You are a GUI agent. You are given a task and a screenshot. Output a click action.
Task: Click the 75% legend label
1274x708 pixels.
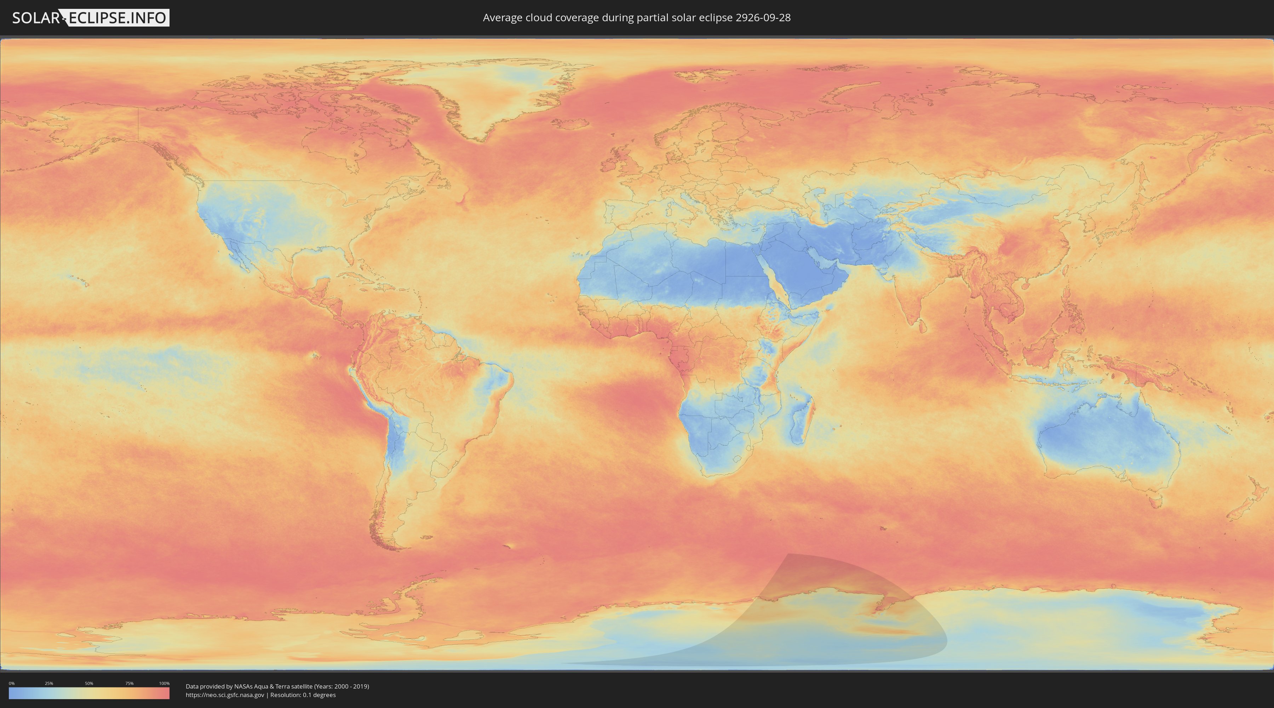(129, 683)
